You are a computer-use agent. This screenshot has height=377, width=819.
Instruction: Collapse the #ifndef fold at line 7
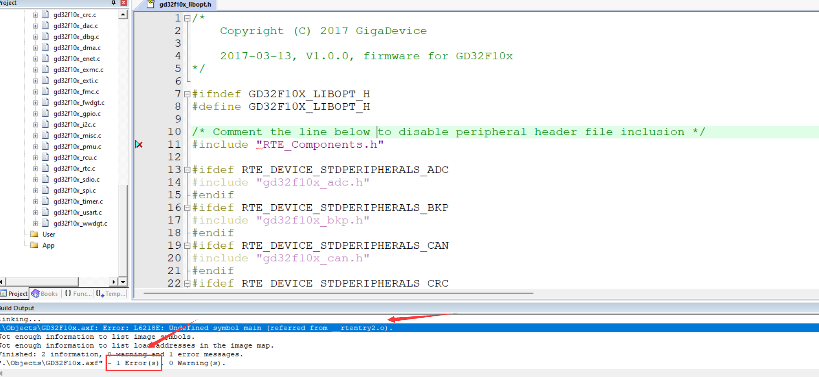pyautogui.click(x=187, y=94)
